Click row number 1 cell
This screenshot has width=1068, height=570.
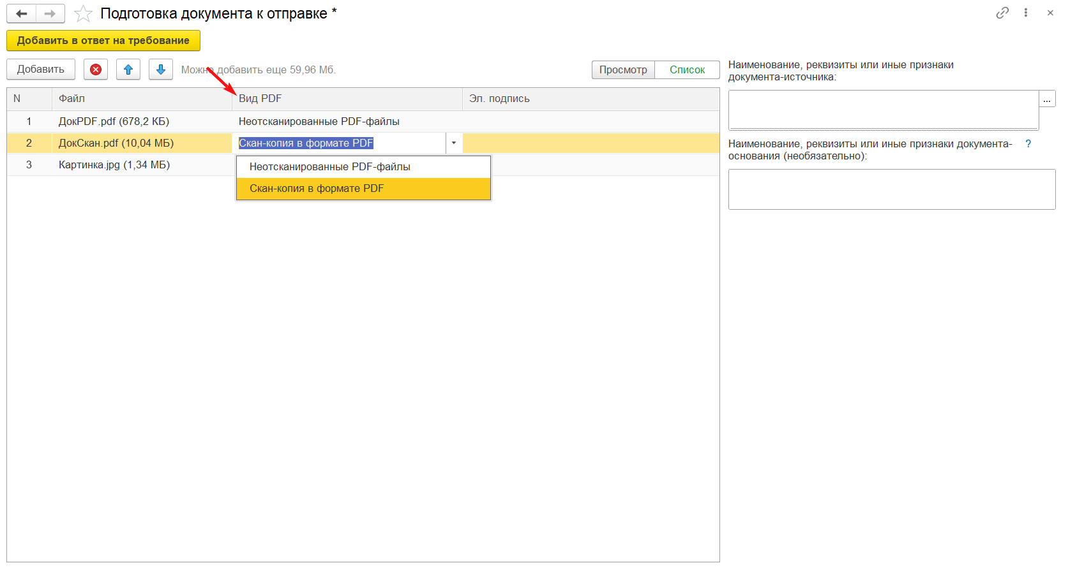coord(29,122)
